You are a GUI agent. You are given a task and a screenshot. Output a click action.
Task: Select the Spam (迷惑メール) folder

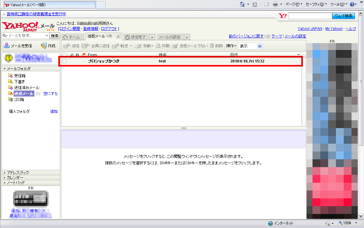click(24, 94)
